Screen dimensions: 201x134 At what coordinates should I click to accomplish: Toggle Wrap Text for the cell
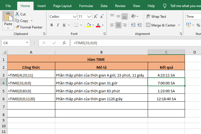(156, 17)
